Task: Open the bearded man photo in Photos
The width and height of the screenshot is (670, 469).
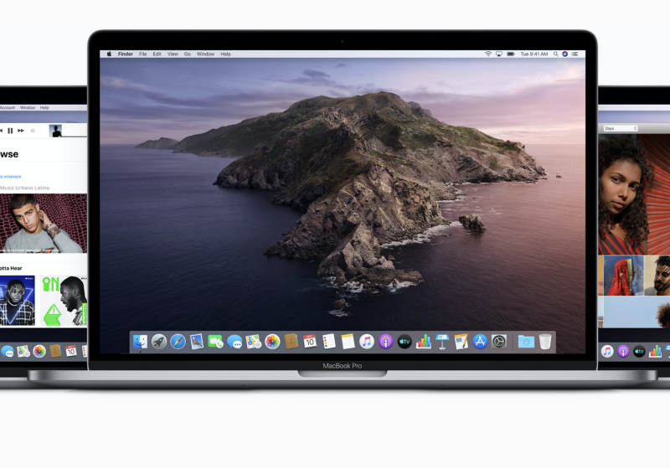Action: (657, 276)
